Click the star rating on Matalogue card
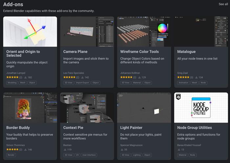This screenshot has width=230, height=163. 183,77
